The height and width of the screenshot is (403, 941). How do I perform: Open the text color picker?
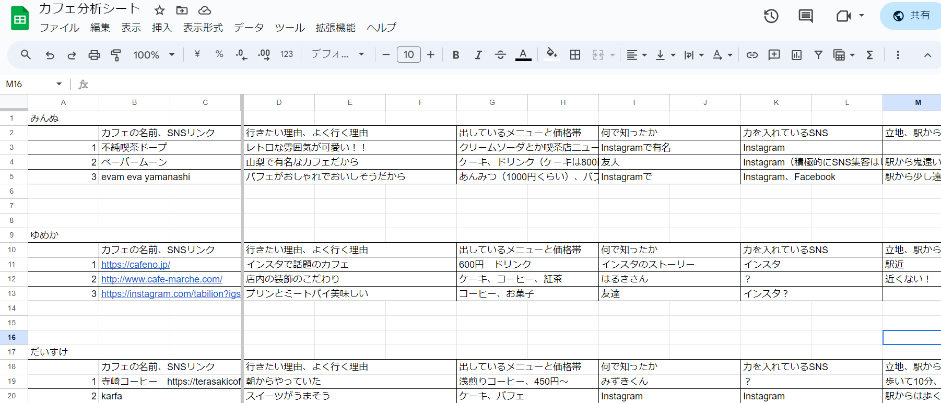523,55
